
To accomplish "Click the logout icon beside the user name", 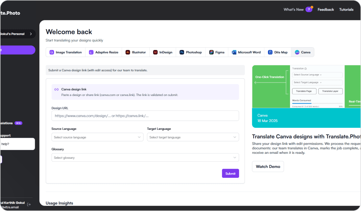I will (x=29, y=204).
